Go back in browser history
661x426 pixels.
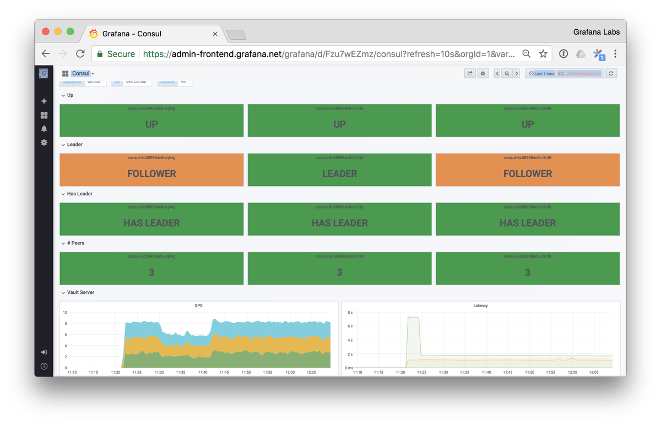(x=46, y=54)
